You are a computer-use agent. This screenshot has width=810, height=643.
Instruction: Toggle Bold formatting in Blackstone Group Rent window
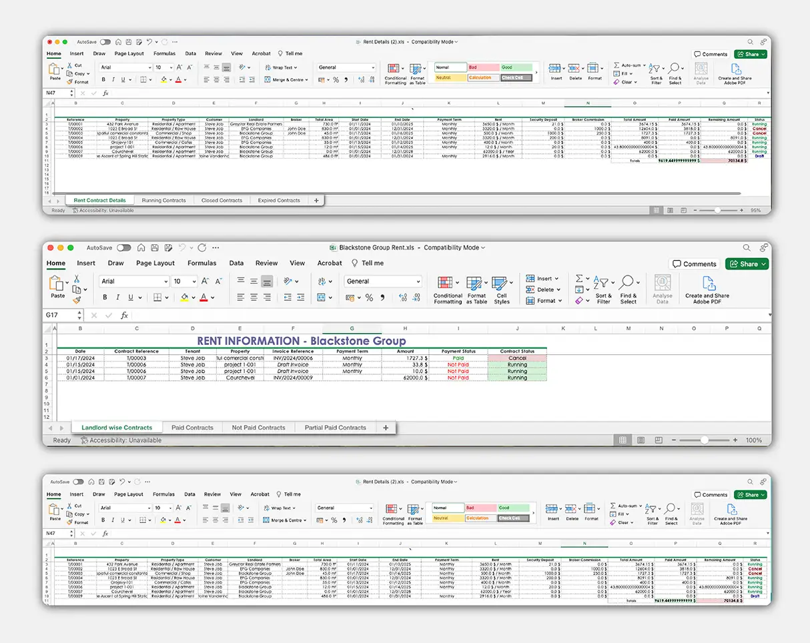(105, 298)
